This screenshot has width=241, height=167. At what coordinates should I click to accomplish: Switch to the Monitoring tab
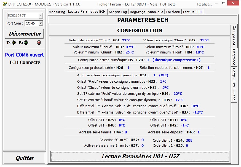click(57, 12)
